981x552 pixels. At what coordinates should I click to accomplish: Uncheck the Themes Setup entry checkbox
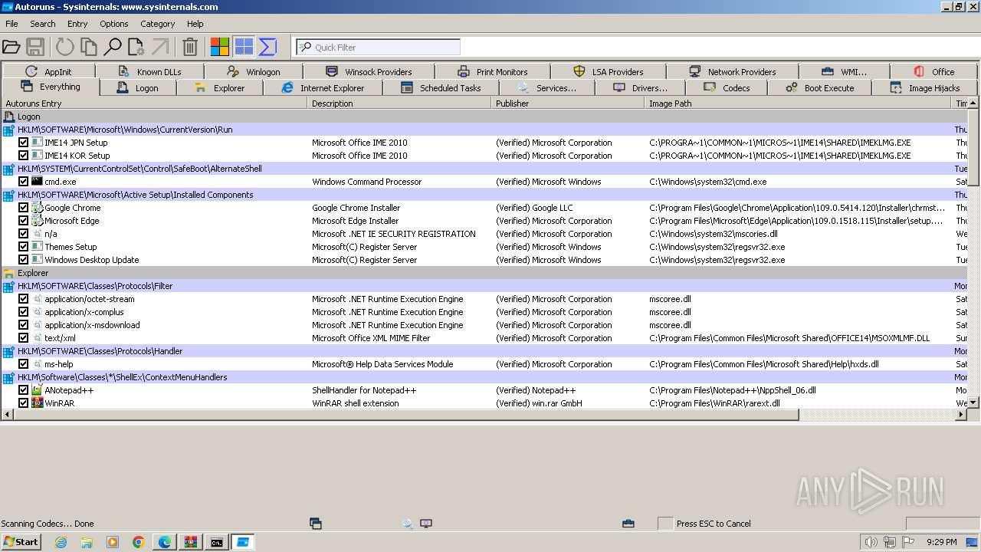(23, 247)
